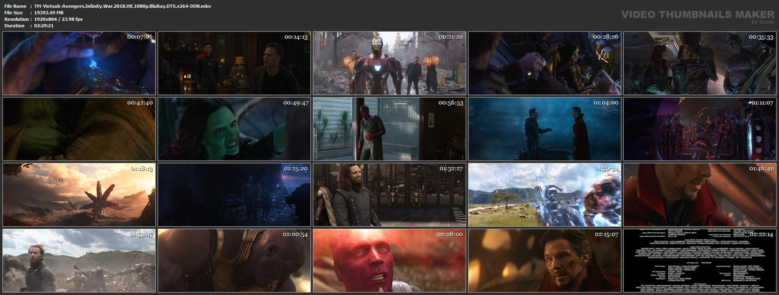Select the thumbnail at timestamp 00:07:06
This screenshot has height=295, width=779.
[79, 63]
